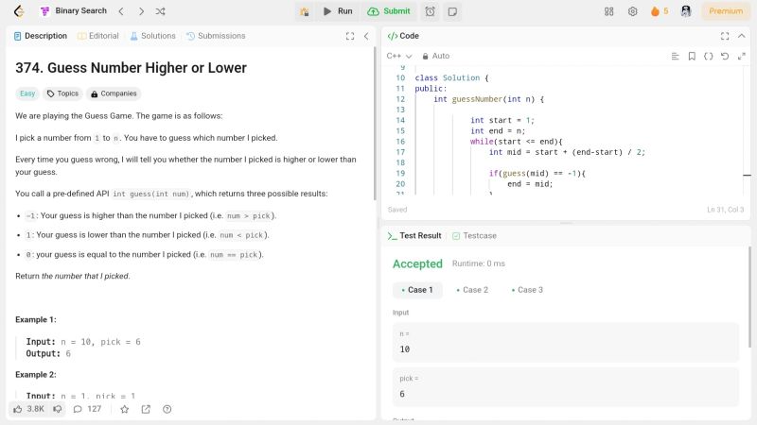Run the code
The width and height of the screenshot is (757, 425).
(x=338, y=11)
